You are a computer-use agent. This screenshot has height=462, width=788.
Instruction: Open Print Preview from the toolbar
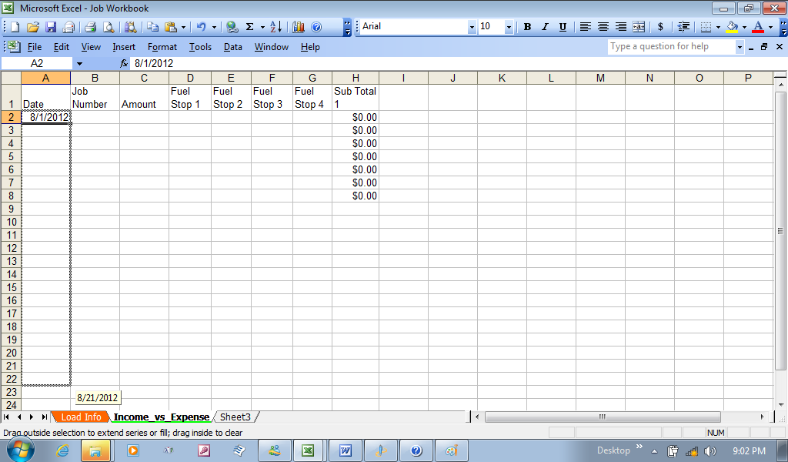[x=109, y=27]
